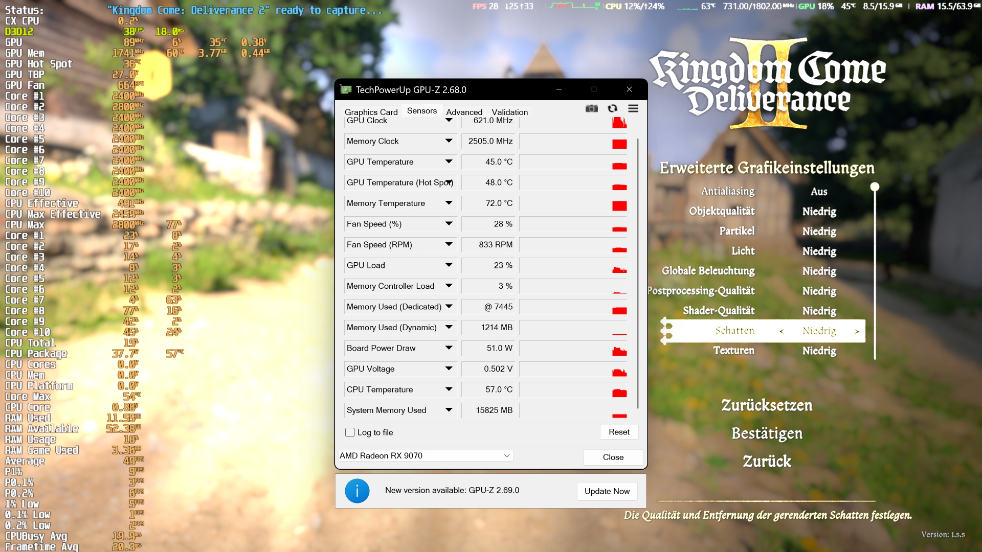The height and width of the screenshot is (552, 982).
Task: Select the Shader-Qualität setting
Action: (x=719, y=311)
